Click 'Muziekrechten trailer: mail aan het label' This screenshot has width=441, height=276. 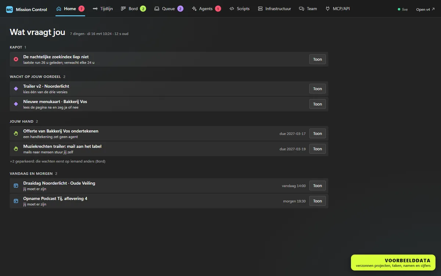(62, 146)
